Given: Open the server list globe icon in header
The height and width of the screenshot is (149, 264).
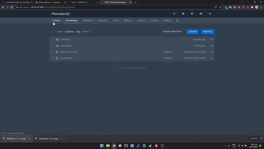Looking at the screenshot, I should (x=183, y=14).
